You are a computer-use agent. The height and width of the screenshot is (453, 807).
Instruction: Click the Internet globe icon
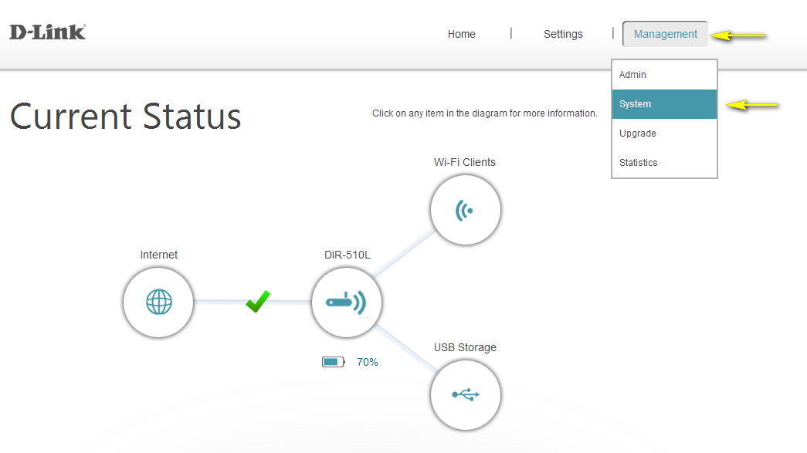coord(158,302)
